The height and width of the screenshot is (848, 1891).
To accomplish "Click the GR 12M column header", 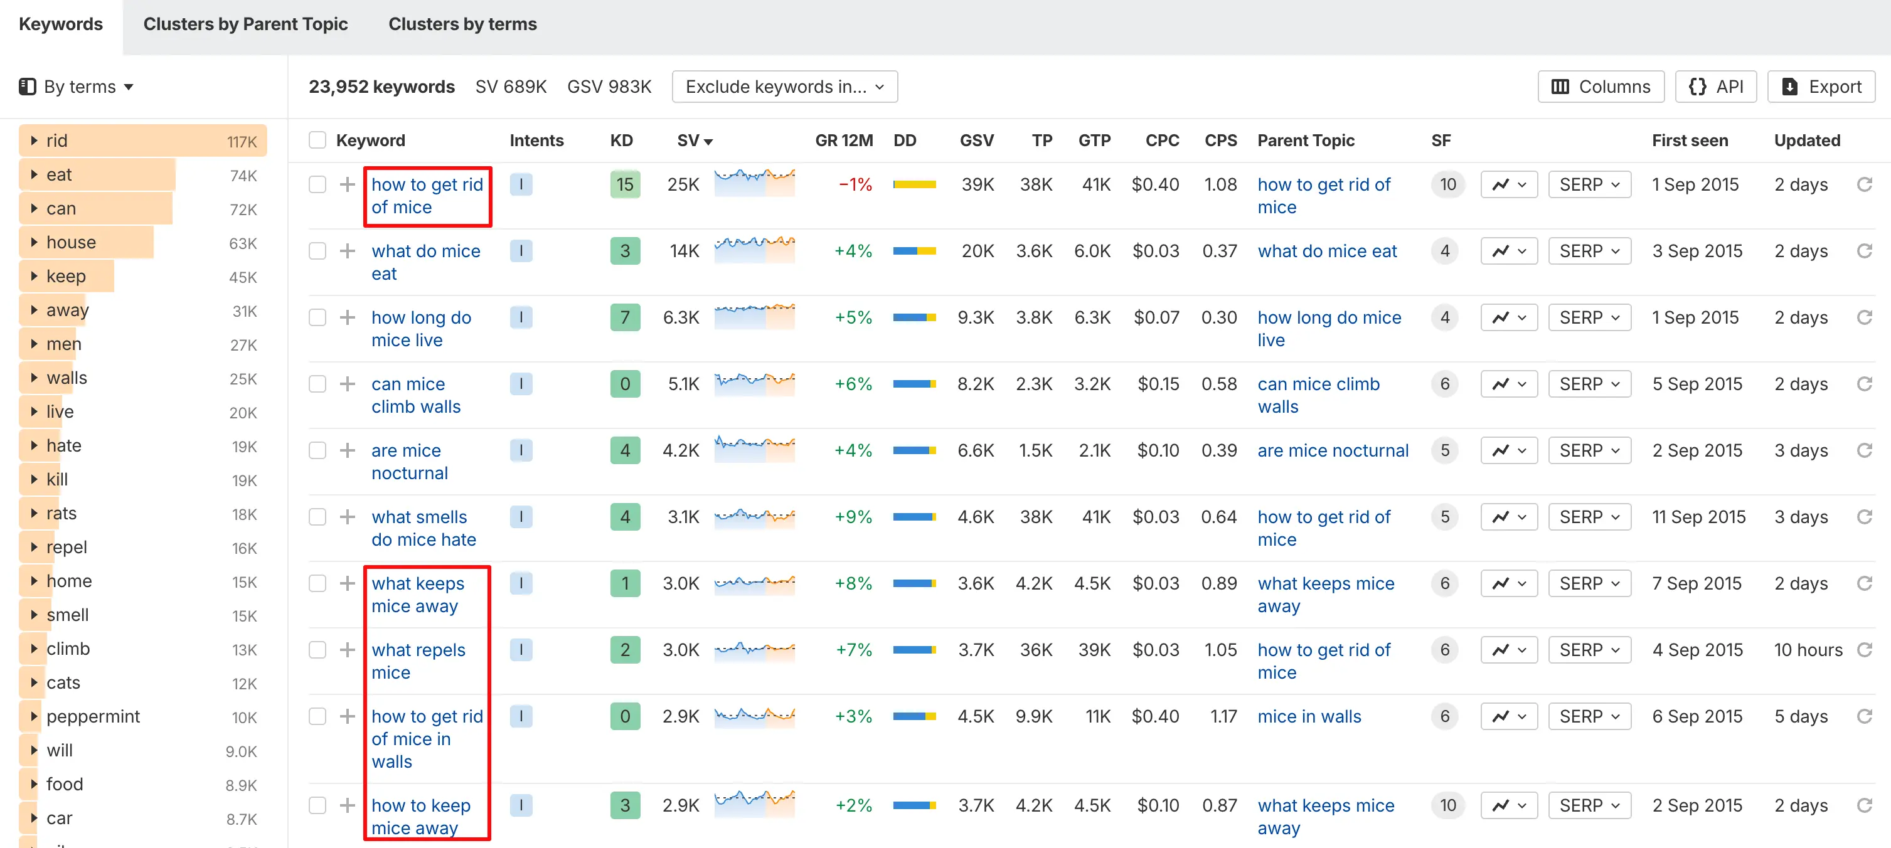I will click(843, 140).
